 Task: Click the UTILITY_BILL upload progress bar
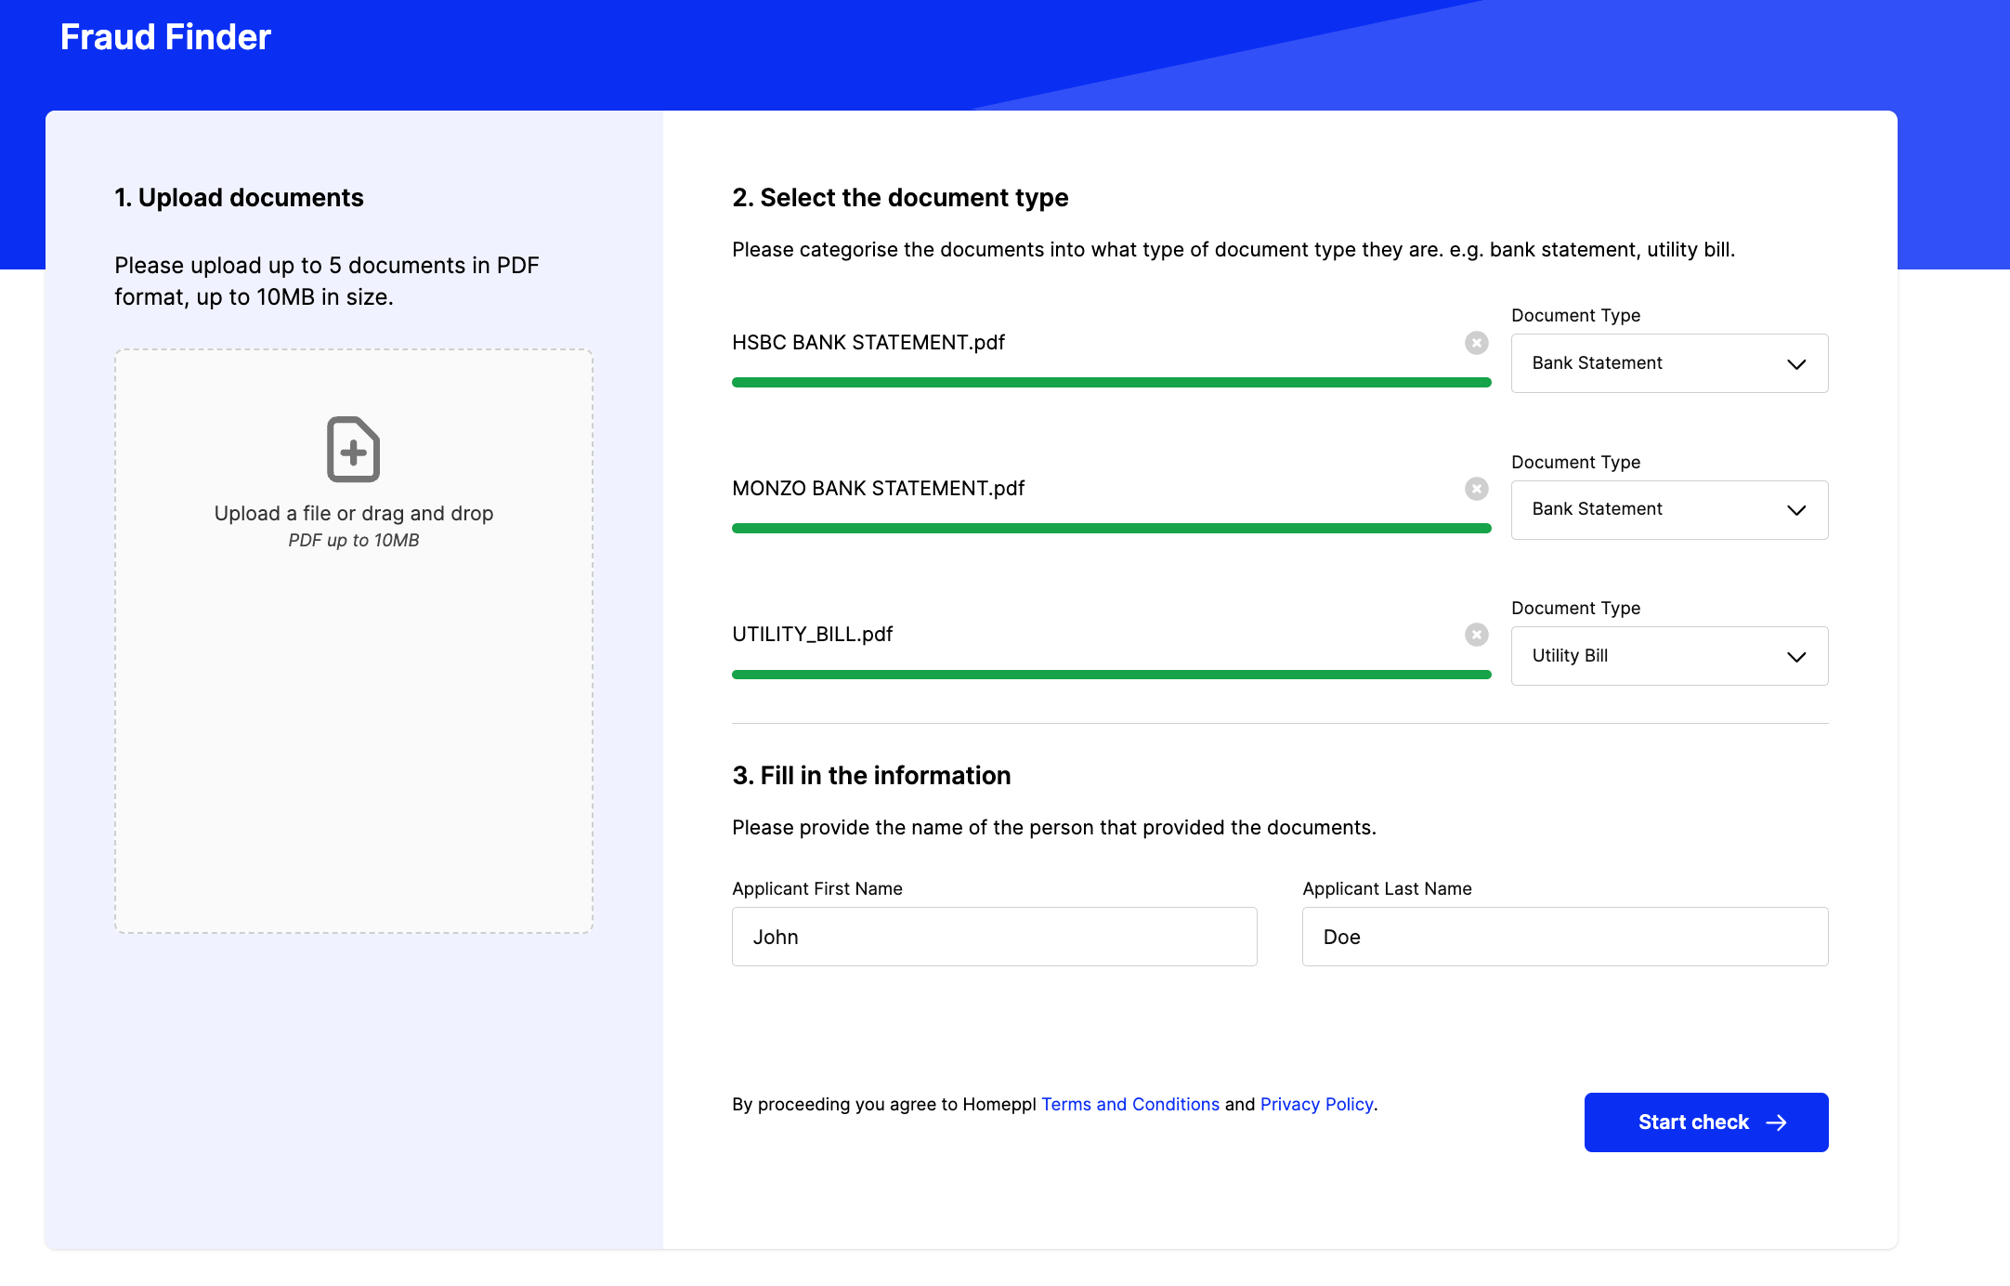[1111, 675]
